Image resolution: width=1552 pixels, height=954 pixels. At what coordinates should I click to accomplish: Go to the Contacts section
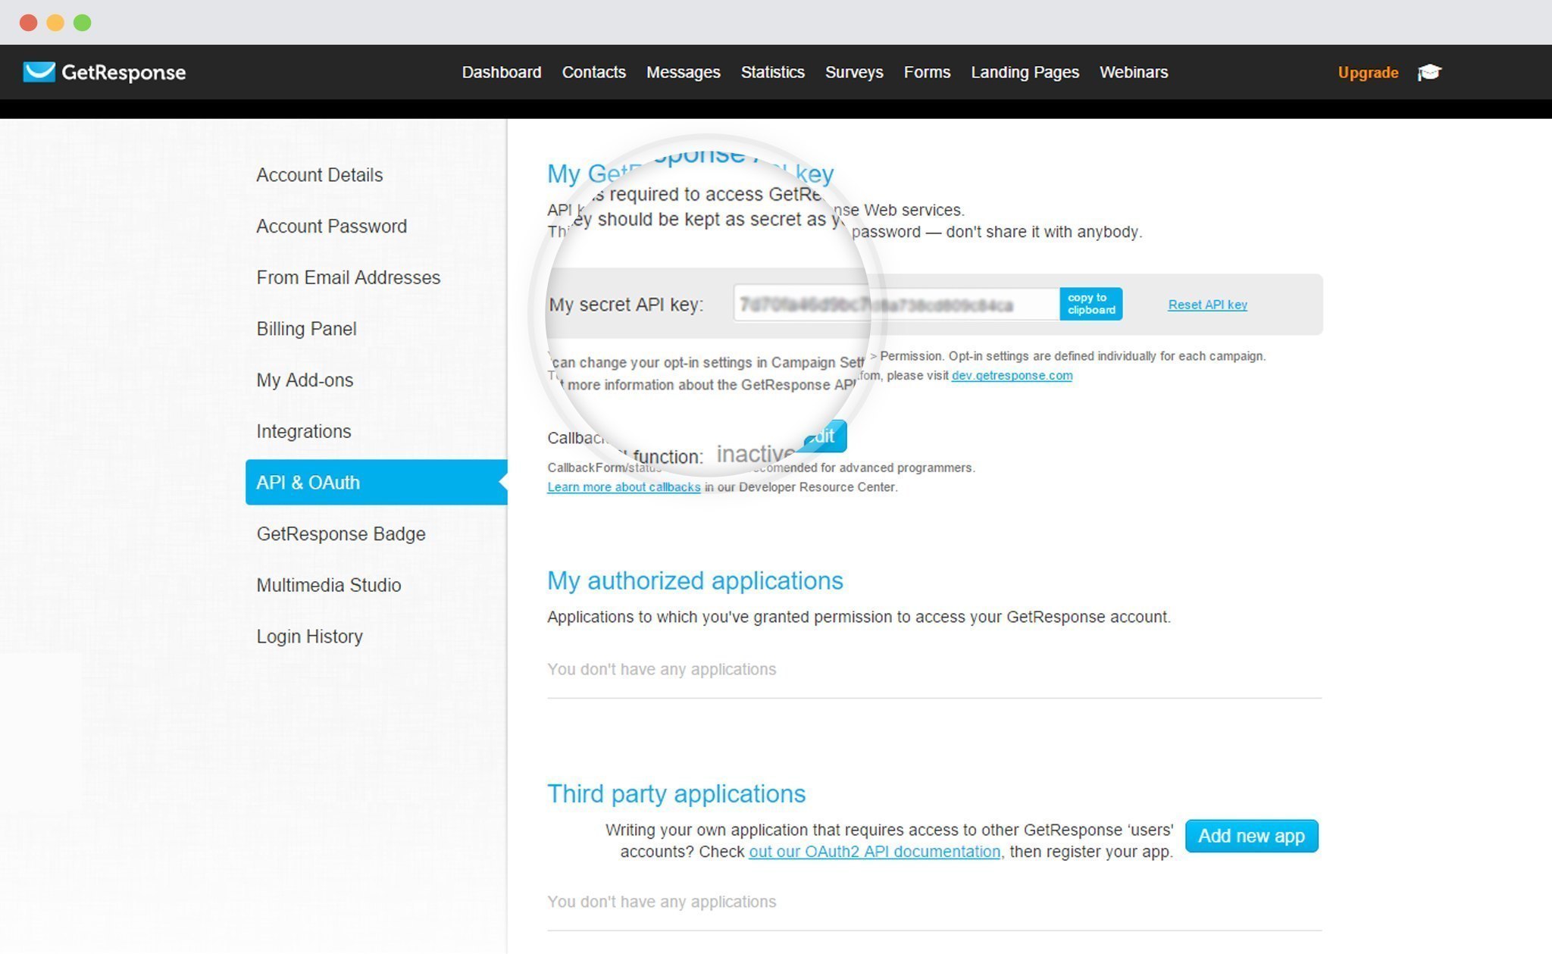(x=594, y=72)
